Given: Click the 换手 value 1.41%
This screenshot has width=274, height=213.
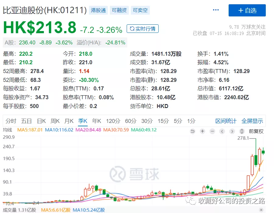Looking at the screenshot, I should coord(221,54).
